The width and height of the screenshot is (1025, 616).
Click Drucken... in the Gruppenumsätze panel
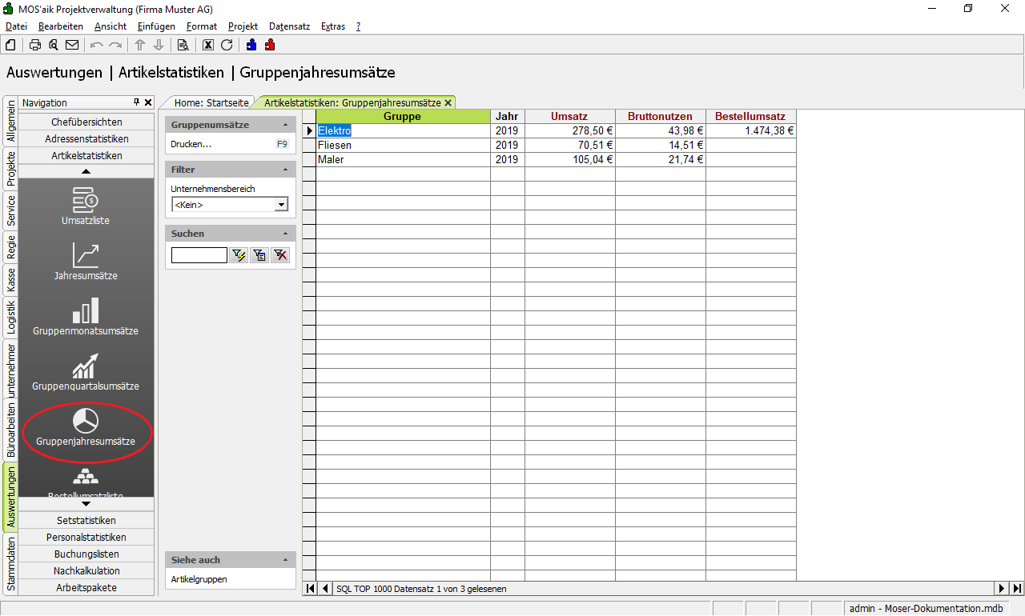pos(191,145)
